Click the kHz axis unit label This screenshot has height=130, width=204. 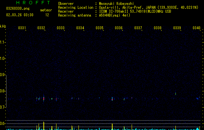[x=3, y=26]
